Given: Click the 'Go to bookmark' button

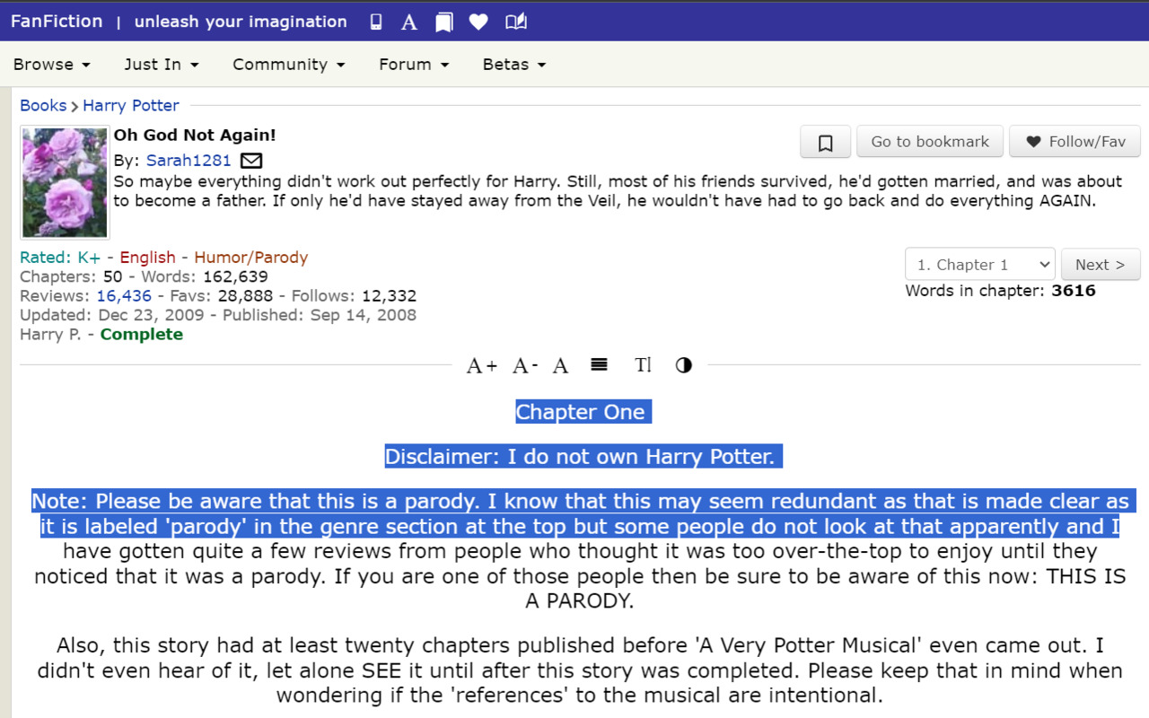Looking at the screenshot, I should tap(930, 142).
